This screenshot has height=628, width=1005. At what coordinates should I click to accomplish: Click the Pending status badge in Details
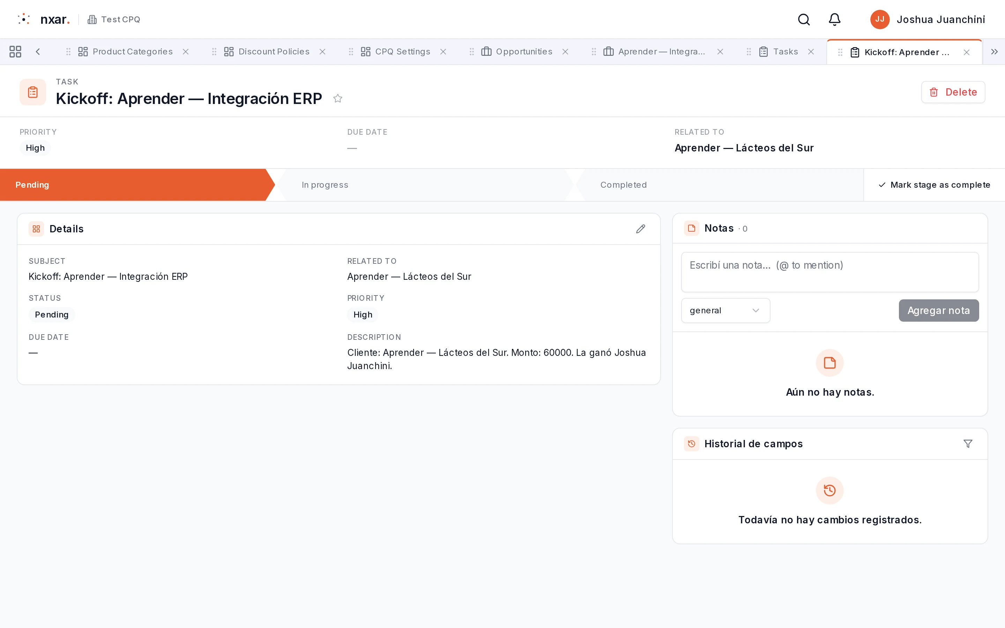click(52, 314)
